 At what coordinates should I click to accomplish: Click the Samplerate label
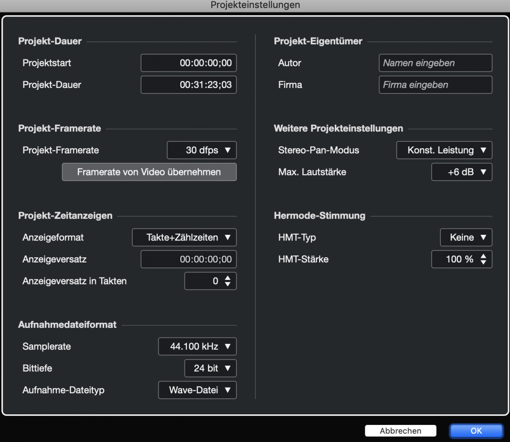47,347
